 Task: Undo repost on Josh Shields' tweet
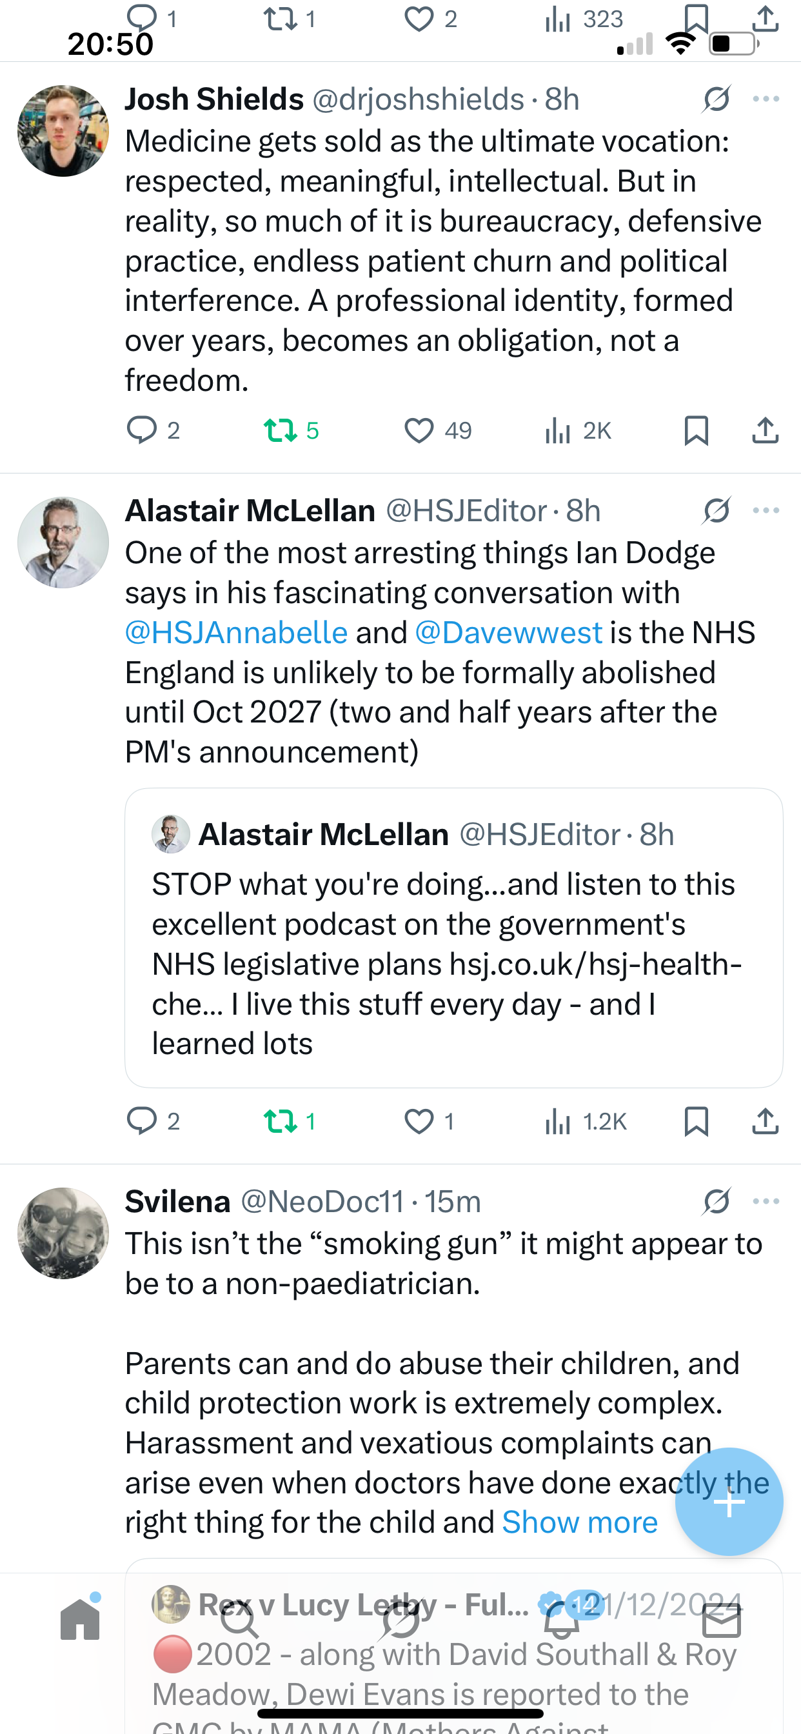[x=280, y=431]
